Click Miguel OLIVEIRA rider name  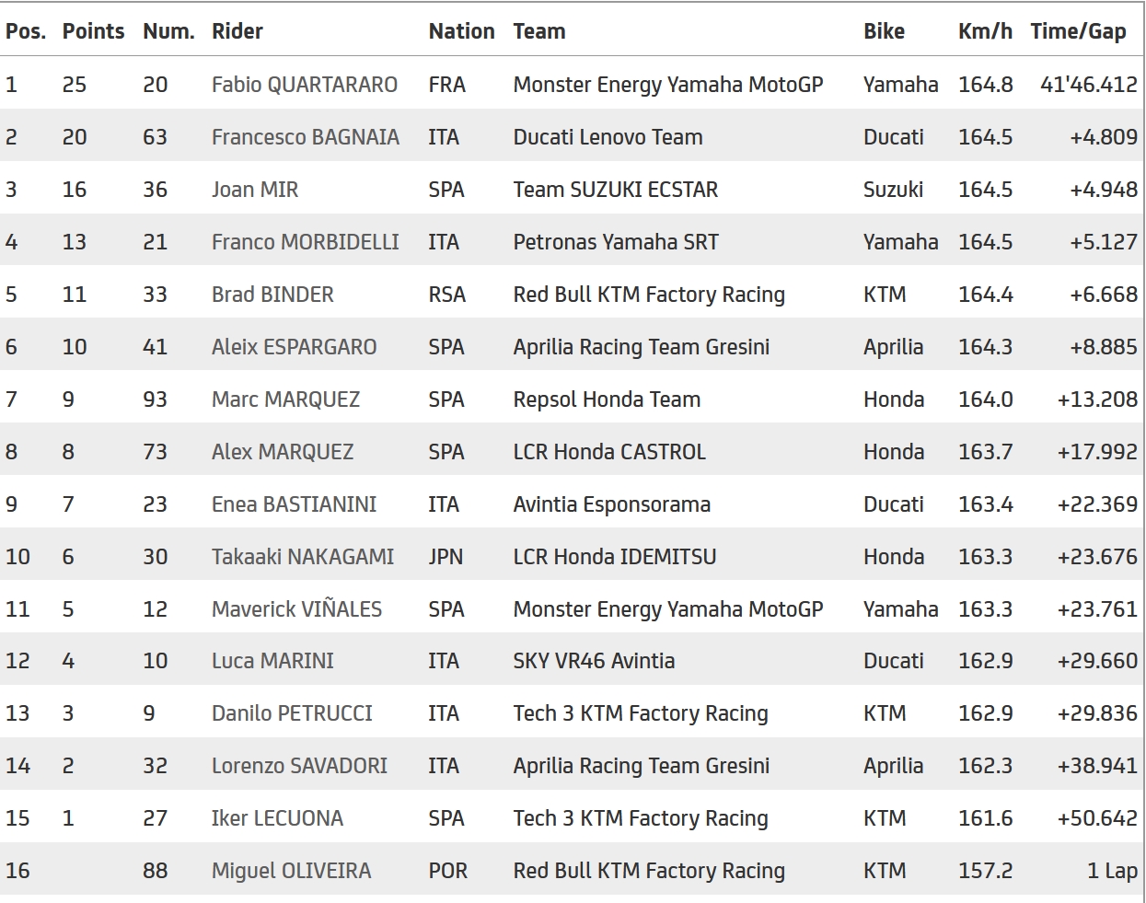pyautogui.click(x=291, y=871)
